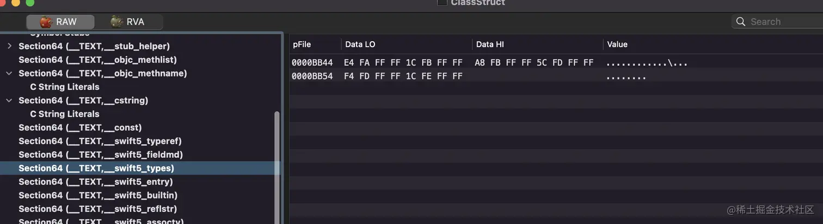Viewport: 823px width, 224px height.
Task: Open C String Literals under __cstring
Action: click(x=65, y=114)
